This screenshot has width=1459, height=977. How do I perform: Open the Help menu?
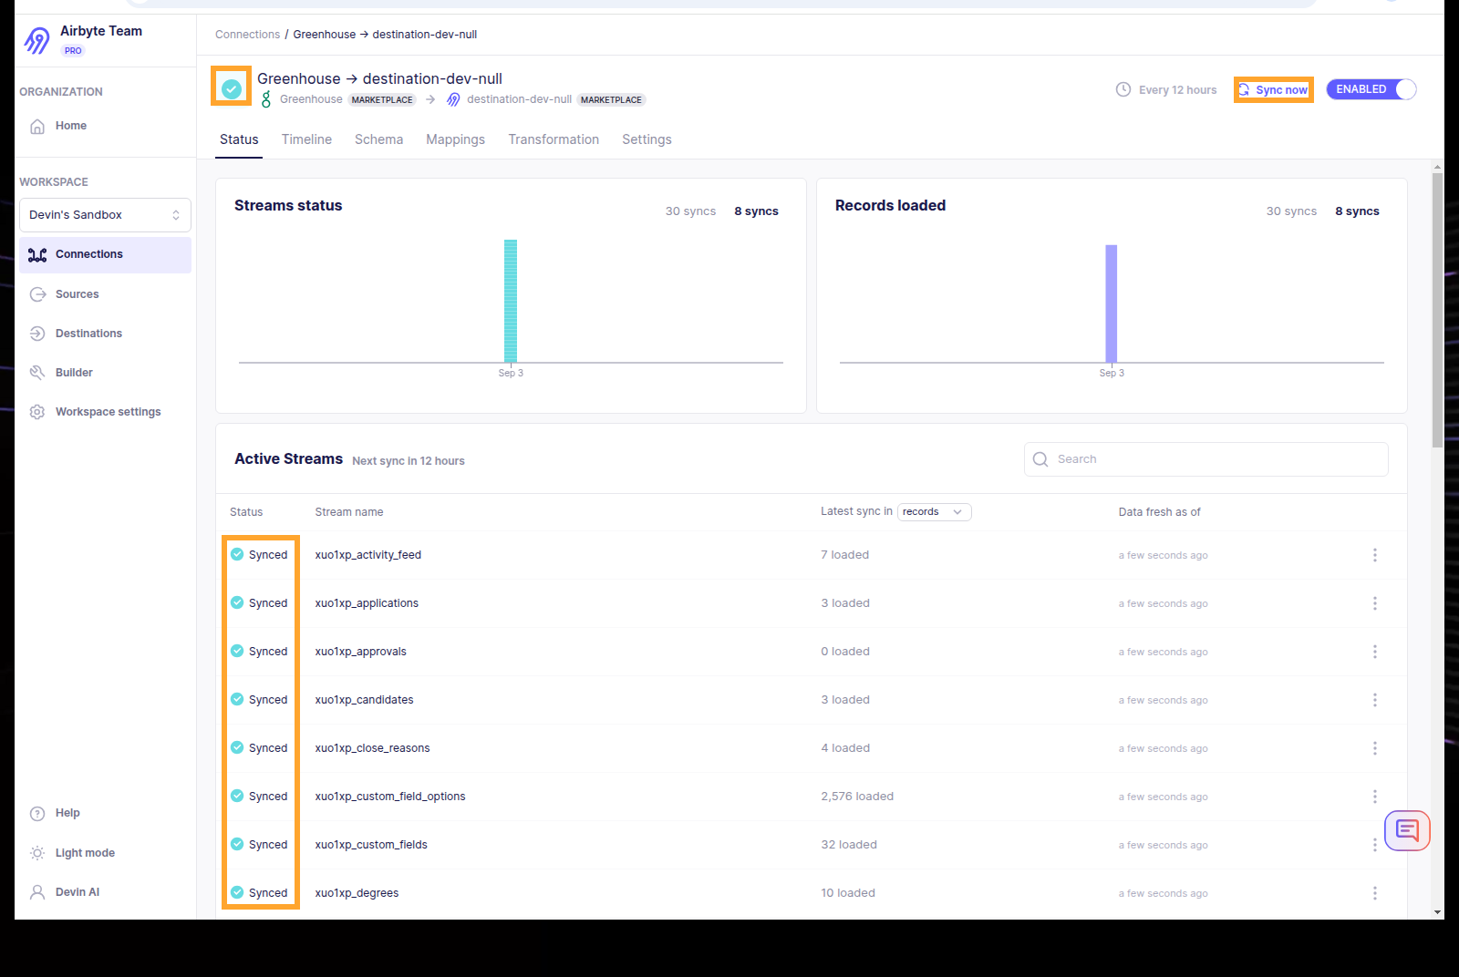[105, 813]
